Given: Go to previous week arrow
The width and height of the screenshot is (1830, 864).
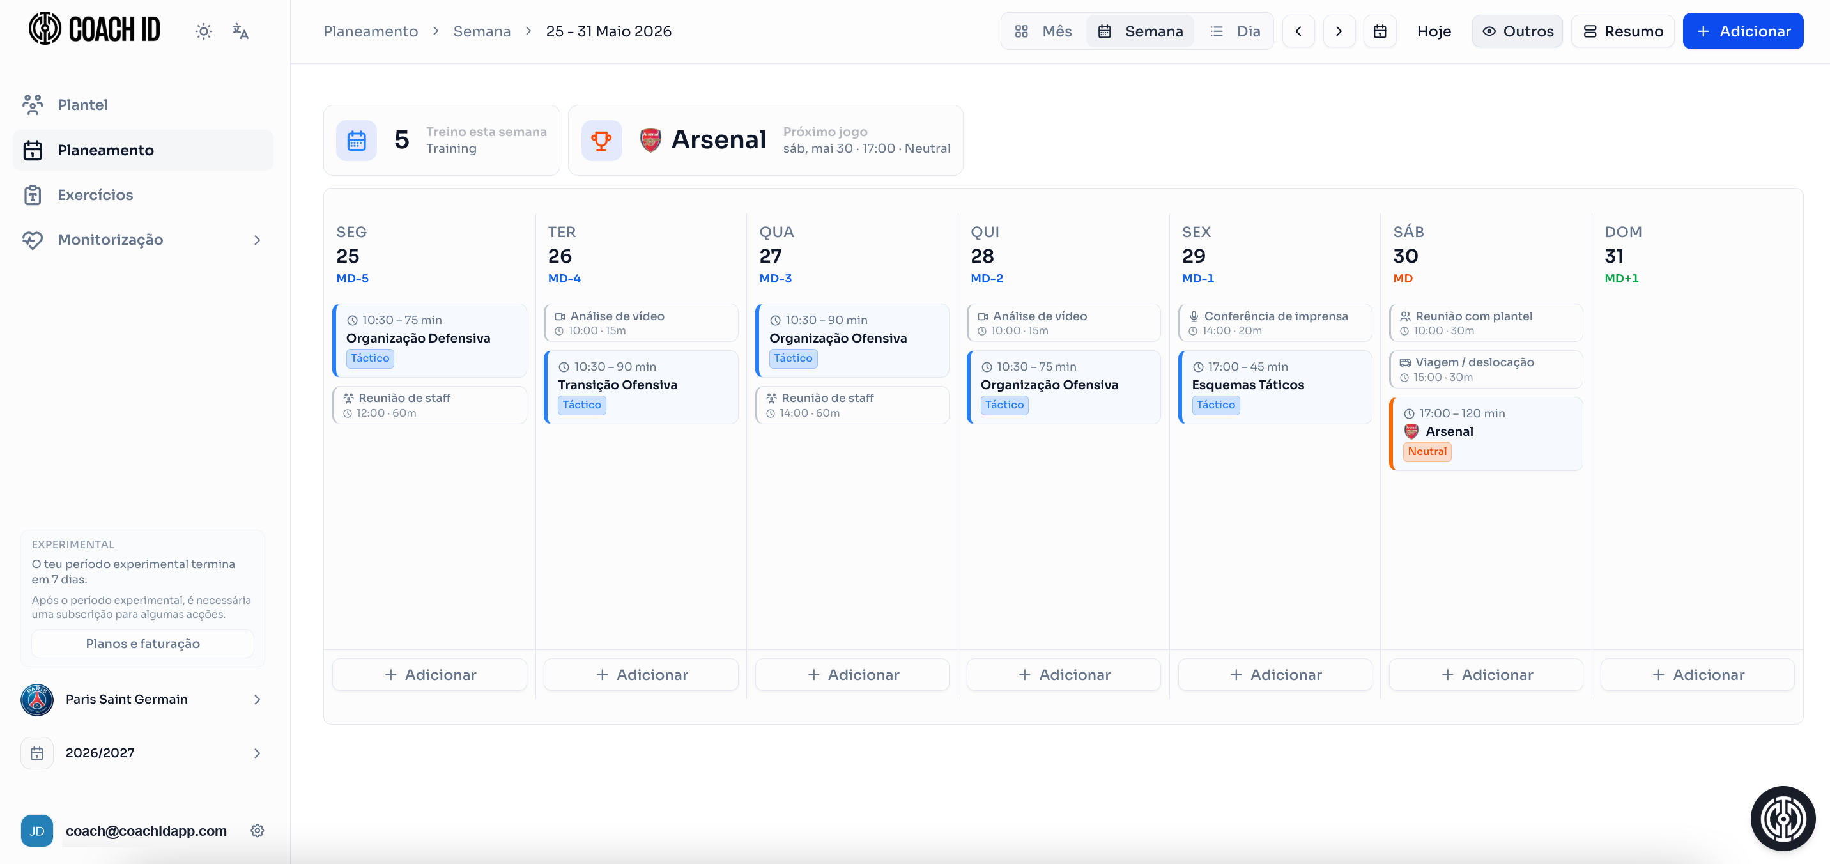Looking at the screenshot, I should [x=1298, y=31].
